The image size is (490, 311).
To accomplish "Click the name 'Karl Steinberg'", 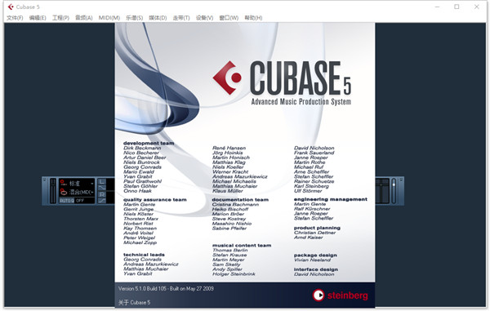I will 312,186.
